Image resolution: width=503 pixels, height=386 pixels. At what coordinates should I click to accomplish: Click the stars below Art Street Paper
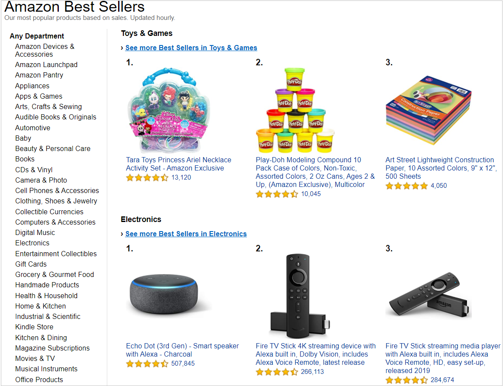tap(407, 186)
